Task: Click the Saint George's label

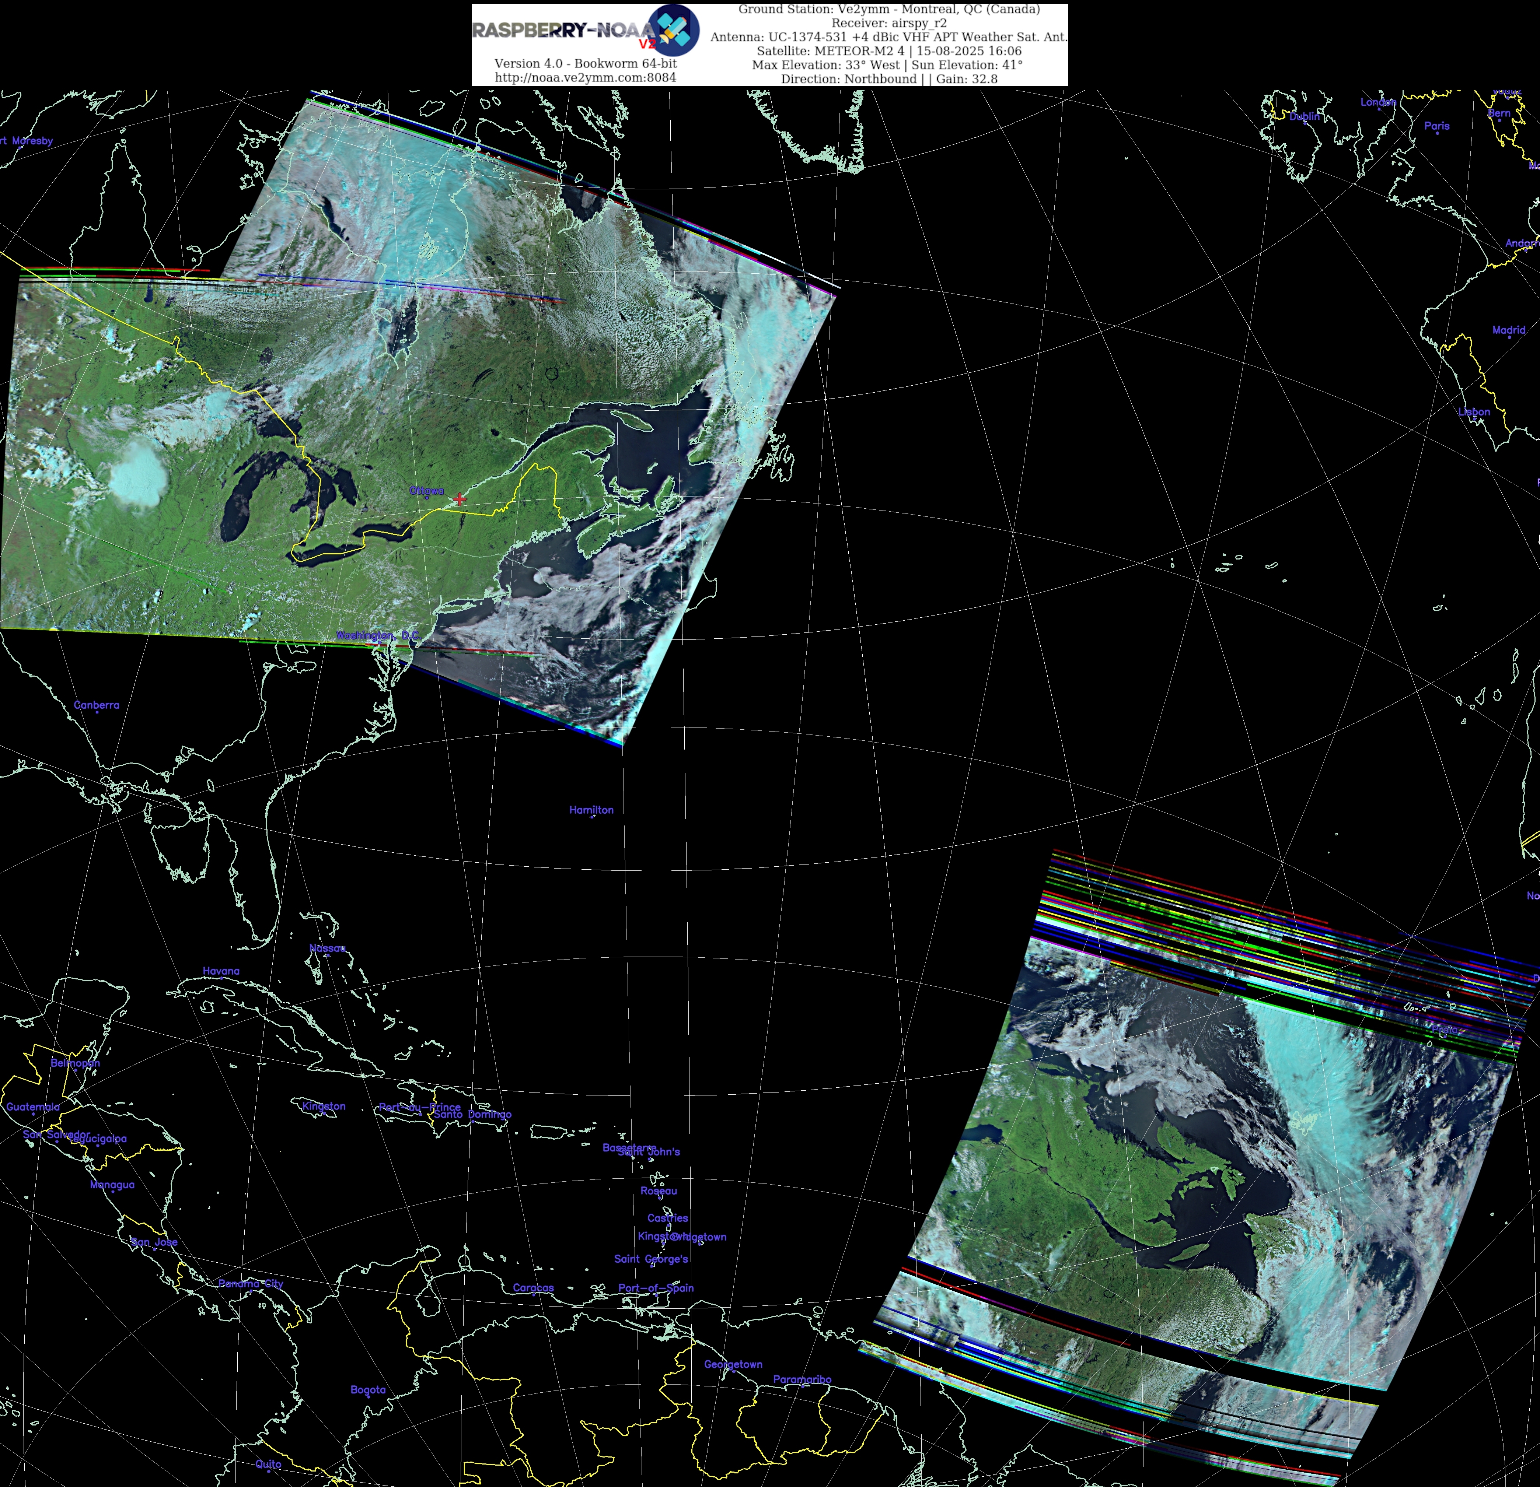Action: click(x=652, y=1259)
